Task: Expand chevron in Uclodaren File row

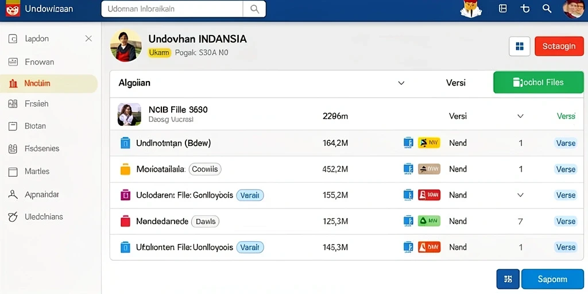Action: pos(520,195)
